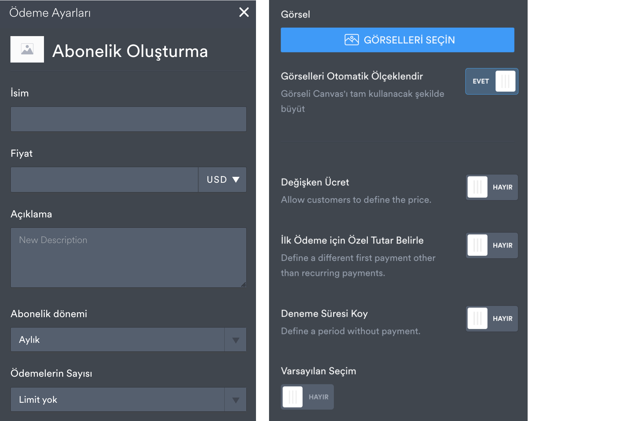Click the picture icon in GÖRSELLERİ SEÇİN
This screenshot has height=421, width=626.
point(351,40)
